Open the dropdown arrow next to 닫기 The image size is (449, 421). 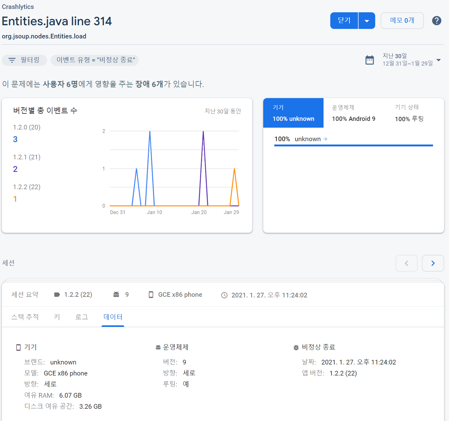pos(367,21)
